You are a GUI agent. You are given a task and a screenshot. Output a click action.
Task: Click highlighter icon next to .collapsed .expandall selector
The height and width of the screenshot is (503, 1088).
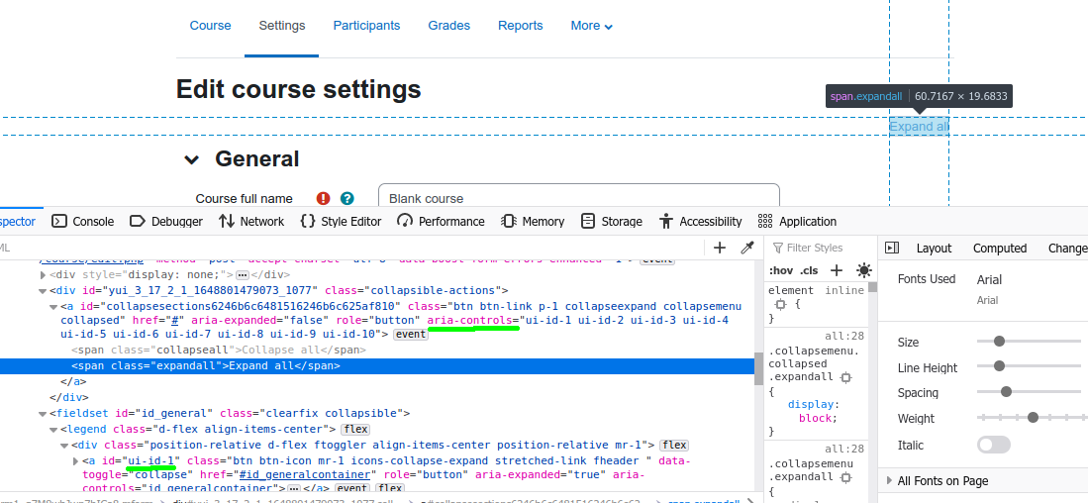(x=845, y=377)
